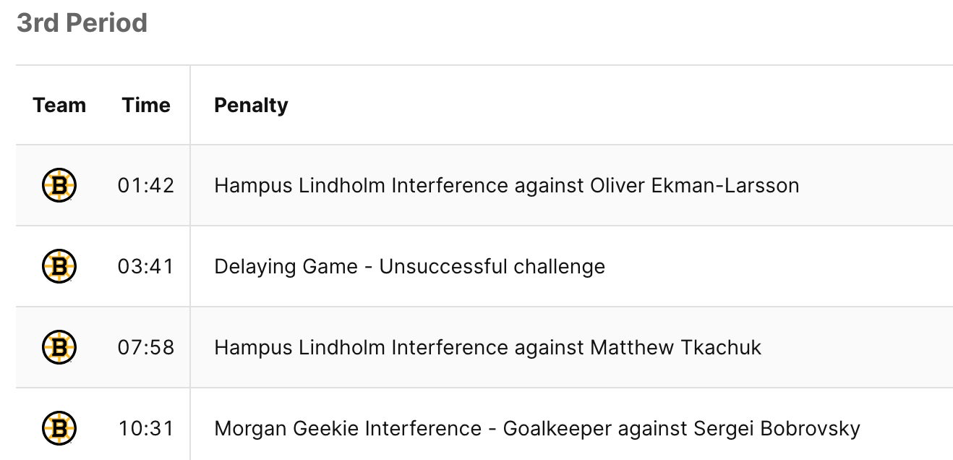Click the Time column header

coord(146,106)
